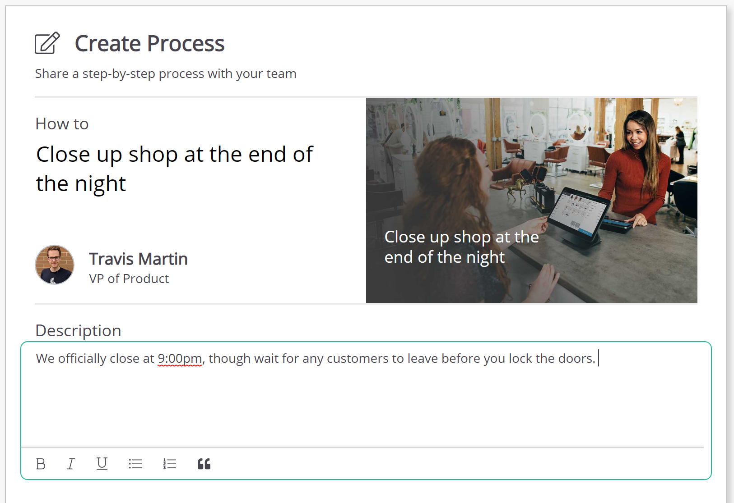
Task: Click into the Description text area
Action: [366, 395]
